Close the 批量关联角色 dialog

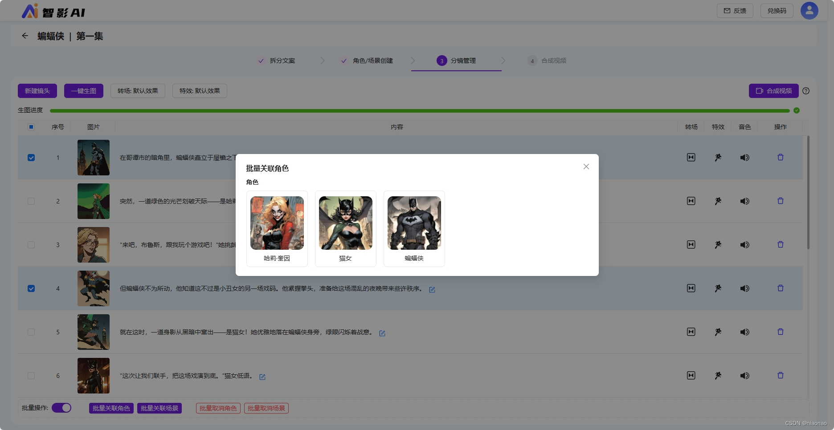click(586, 166)
